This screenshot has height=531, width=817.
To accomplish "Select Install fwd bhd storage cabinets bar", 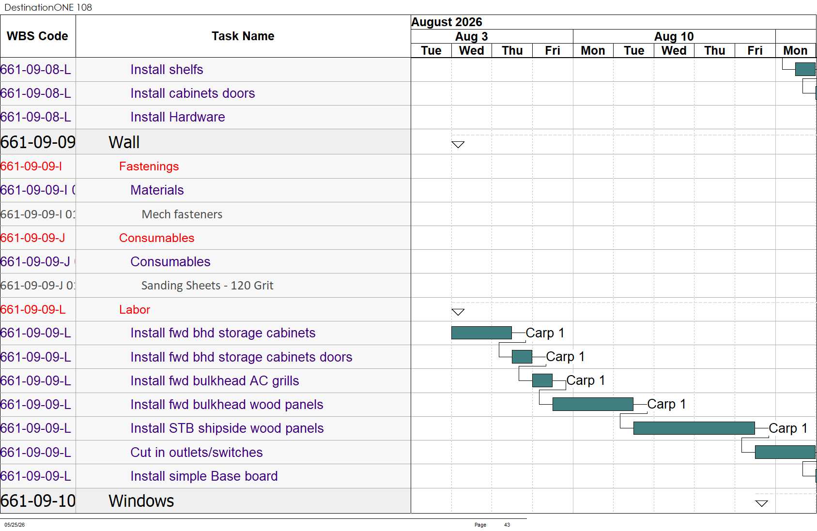I will (481, 333).
